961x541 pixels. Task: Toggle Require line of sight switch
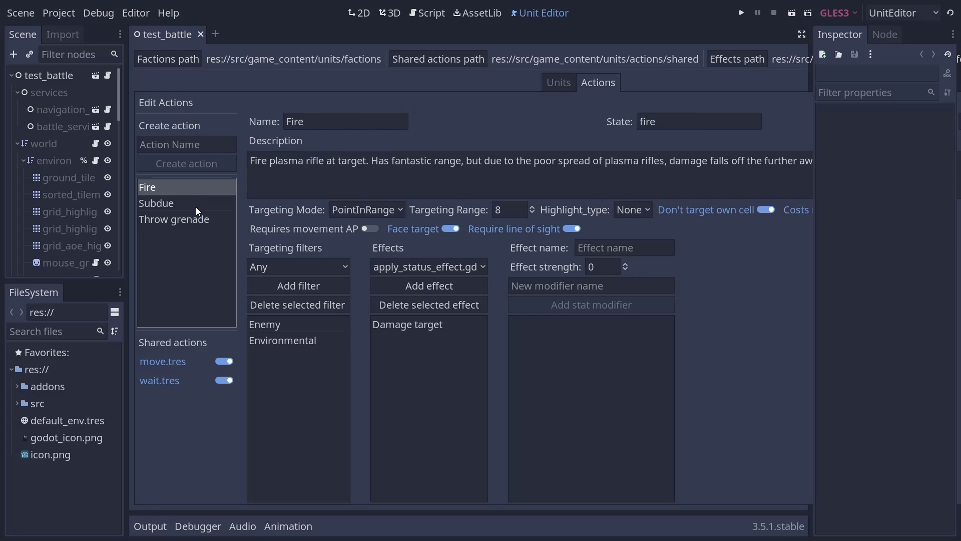[572, 229]
